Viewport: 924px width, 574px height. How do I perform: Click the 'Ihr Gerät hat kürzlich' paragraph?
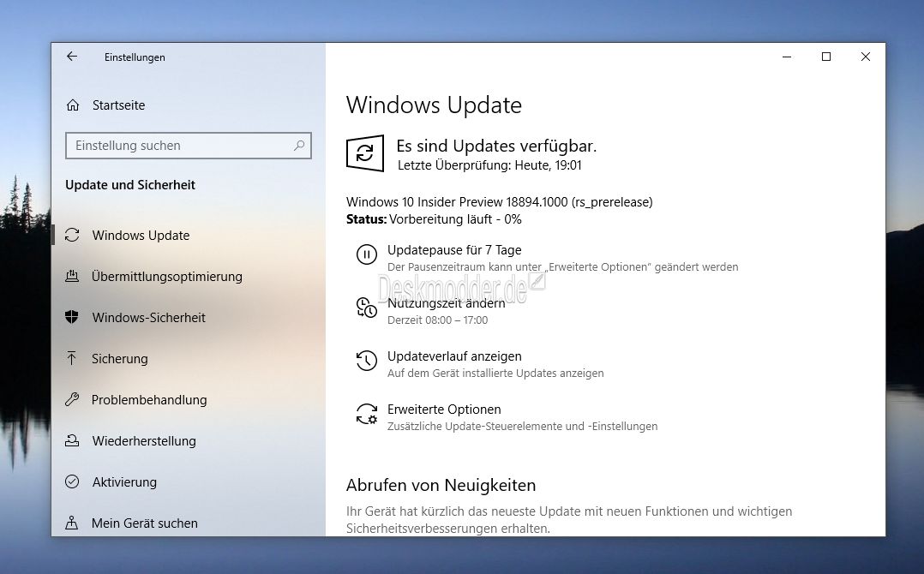coord(569,520)
